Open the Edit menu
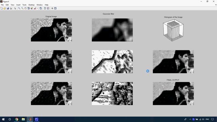Screen dimensions: 217x122 [7, 5]
